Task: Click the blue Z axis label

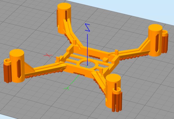Action: click(x=88, y=27)
